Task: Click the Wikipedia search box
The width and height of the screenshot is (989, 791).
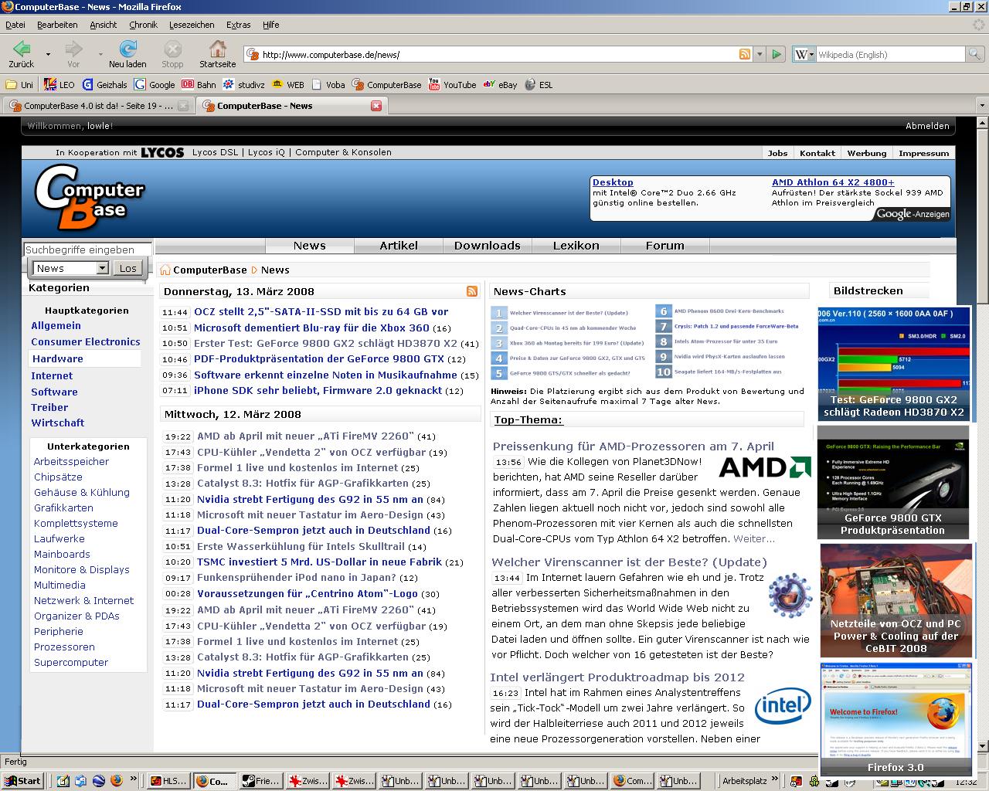Action: (x=890, y=54)
